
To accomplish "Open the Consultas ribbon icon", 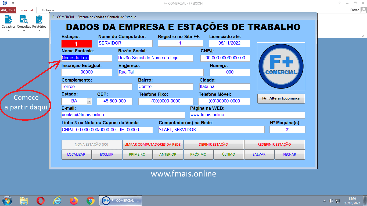I will [x=24, y=20].
